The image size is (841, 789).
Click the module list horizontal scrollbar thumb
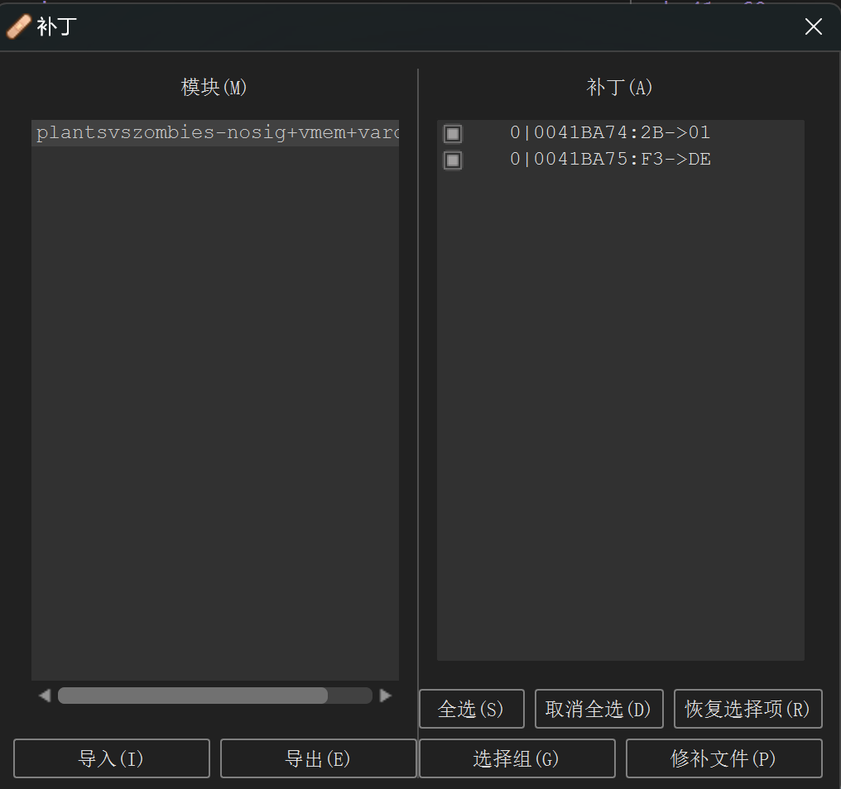[x=192, y=696]
